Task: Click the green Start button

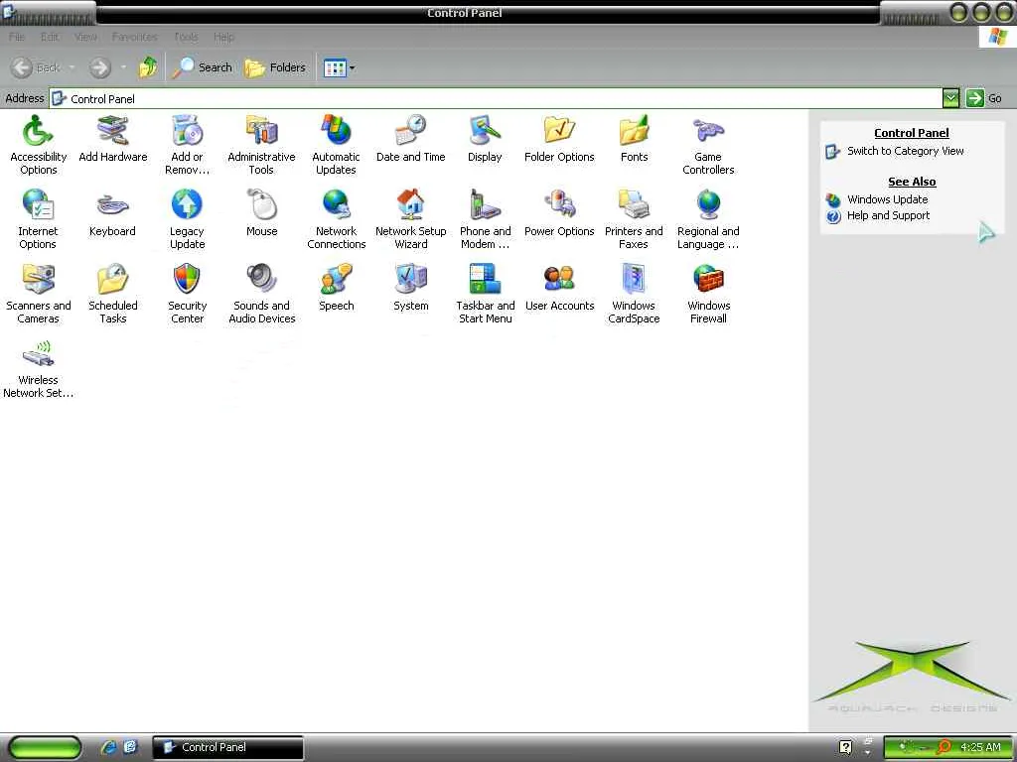Action: click(45, 747)
